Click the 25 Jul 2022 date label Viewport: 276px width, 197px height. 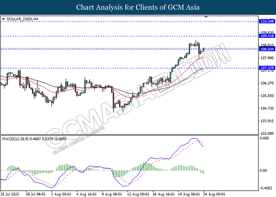tap(10, 194)
